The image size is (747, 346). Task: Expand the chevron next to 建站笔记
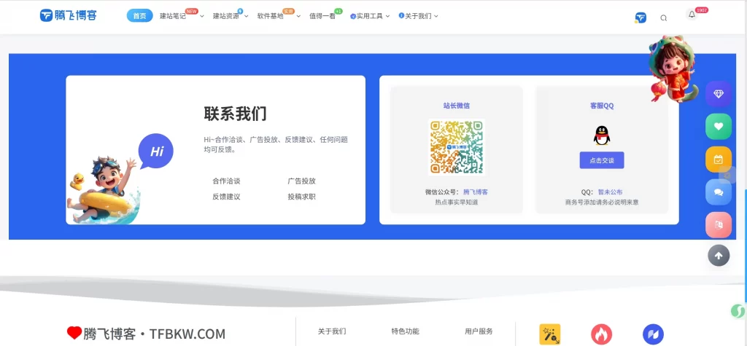(202, 17)
